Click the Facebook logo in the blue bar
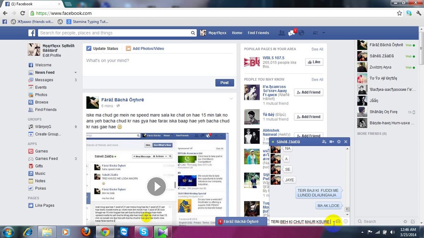The width and height of the screenshot is (424, 238). (x=32, y=33)
